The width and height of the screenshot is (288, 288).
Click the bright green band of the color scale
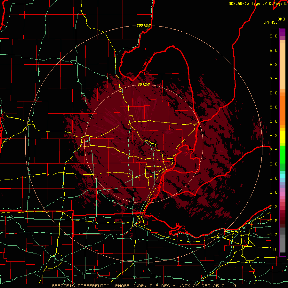[x=283, y=155]
